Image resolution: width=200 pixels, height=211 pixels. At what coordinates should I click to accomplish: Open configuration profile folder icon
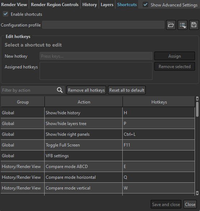[171, 25]
